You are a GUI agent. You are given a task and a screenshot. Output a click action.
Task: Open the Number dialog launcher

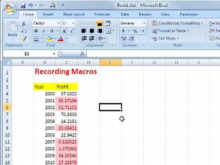click(145, 45)
